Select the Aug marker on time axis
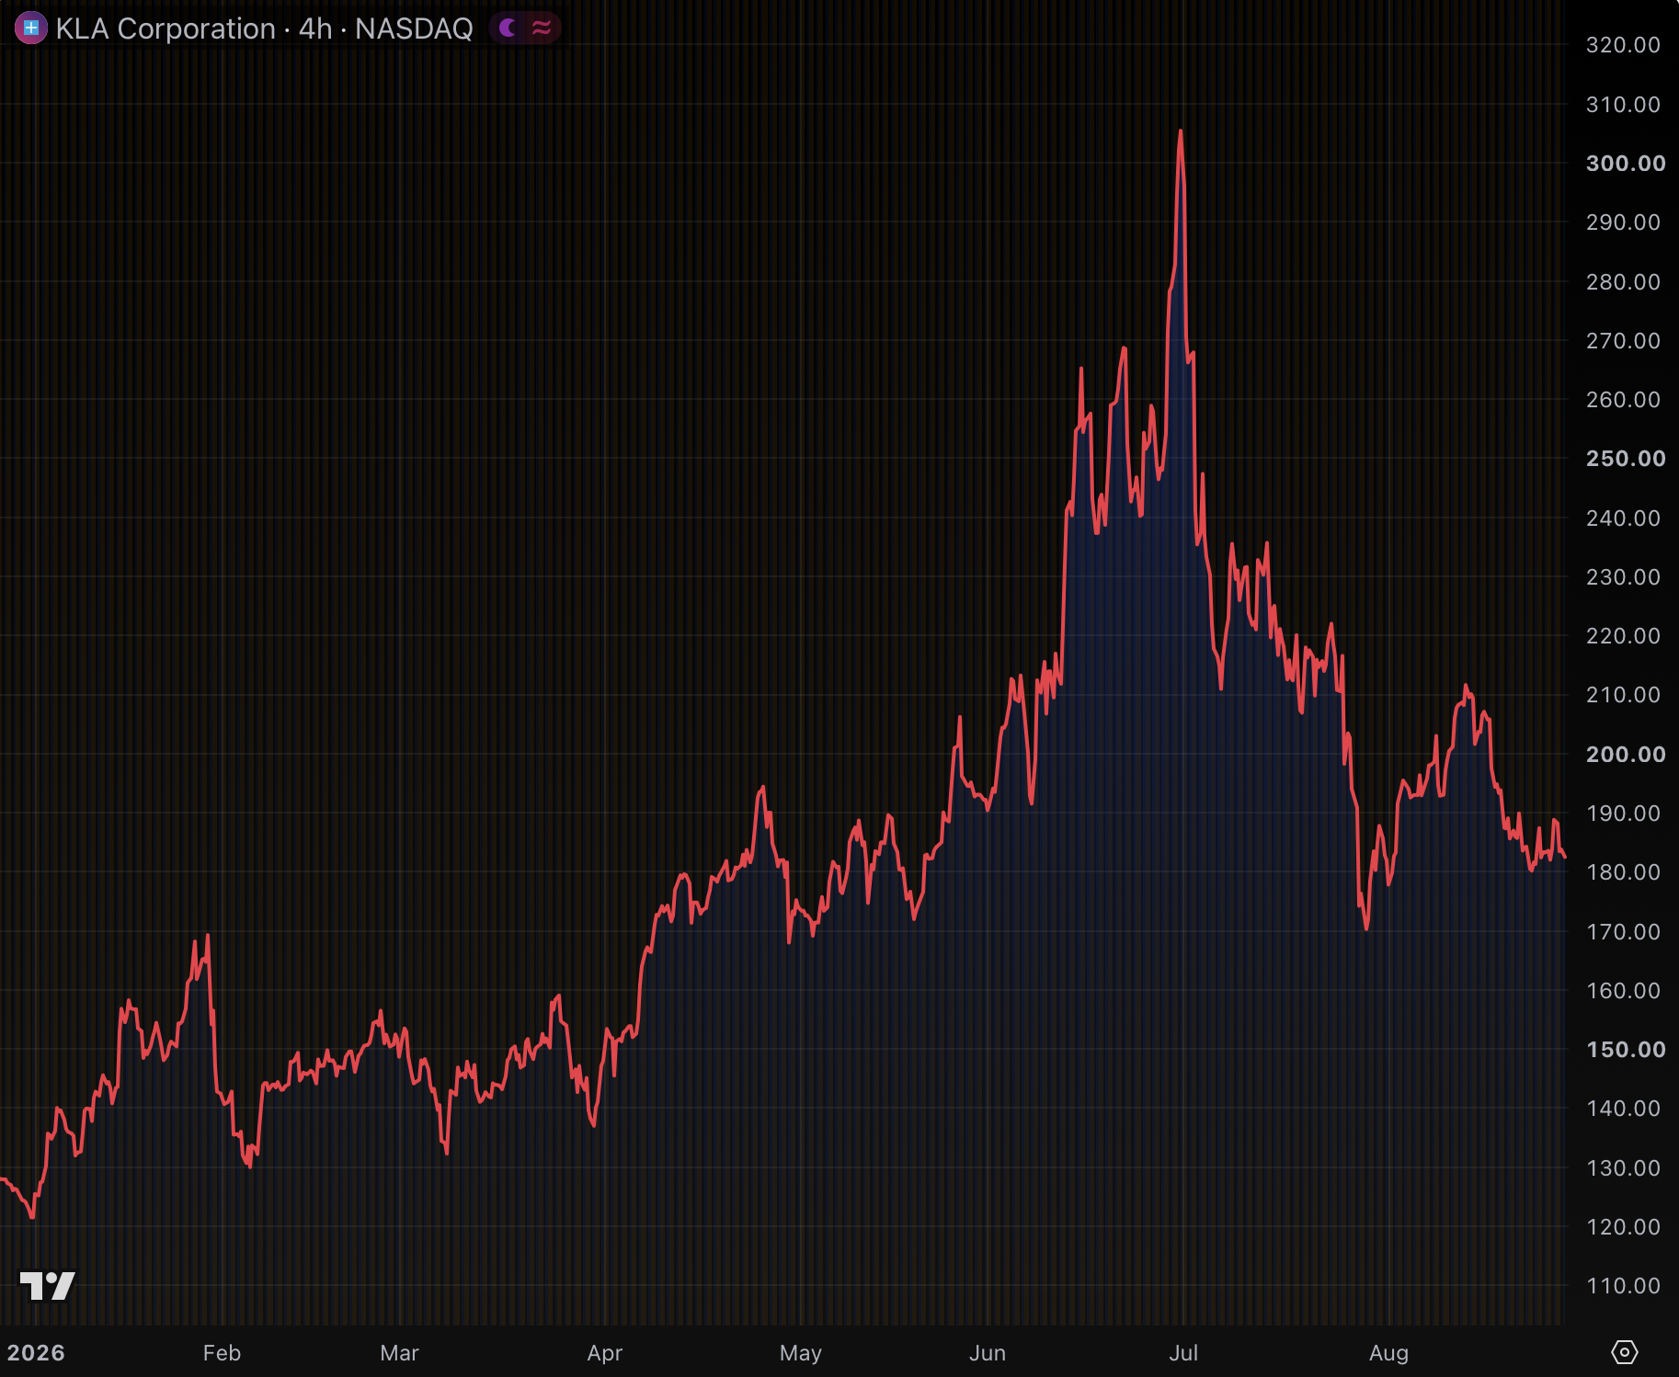Viewport: 1679px width, 1377px height. coord(1388,1353)
